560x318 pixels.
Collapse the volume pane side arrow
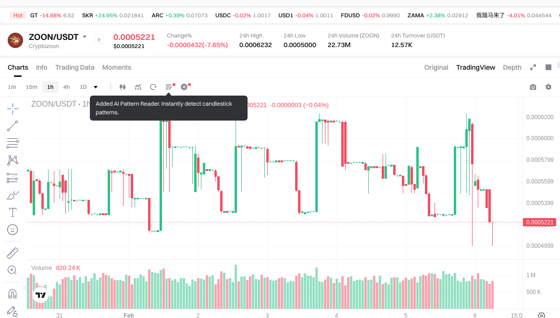(x=25, y=287)
